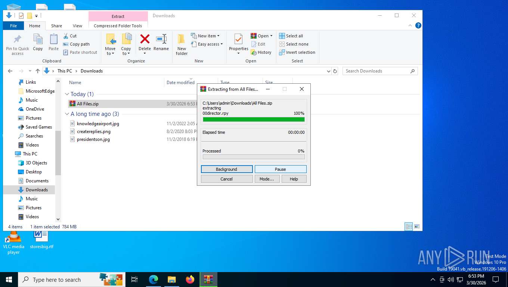Click Select none in ribbon
Image resolution: width=508 pixels, height=287 pixels.
pyautogui.click(x=294, y=44)
